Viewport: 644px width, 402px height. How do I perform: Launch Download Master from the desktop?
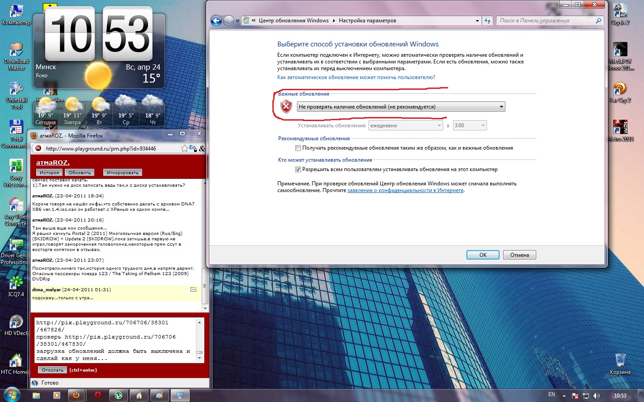coord(16,56)
